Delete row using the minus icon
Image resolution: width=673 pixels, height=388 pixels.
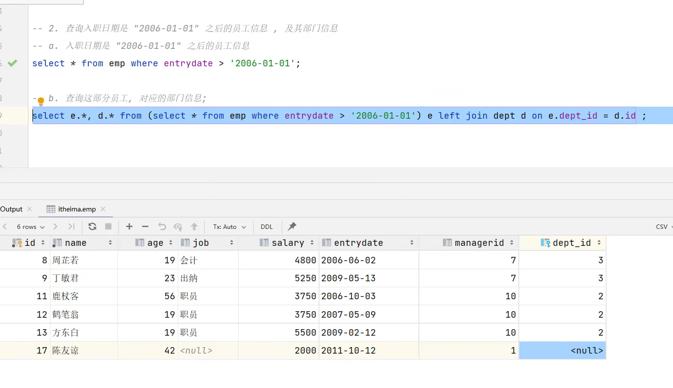pyautogui.click(x=145, y=226)
